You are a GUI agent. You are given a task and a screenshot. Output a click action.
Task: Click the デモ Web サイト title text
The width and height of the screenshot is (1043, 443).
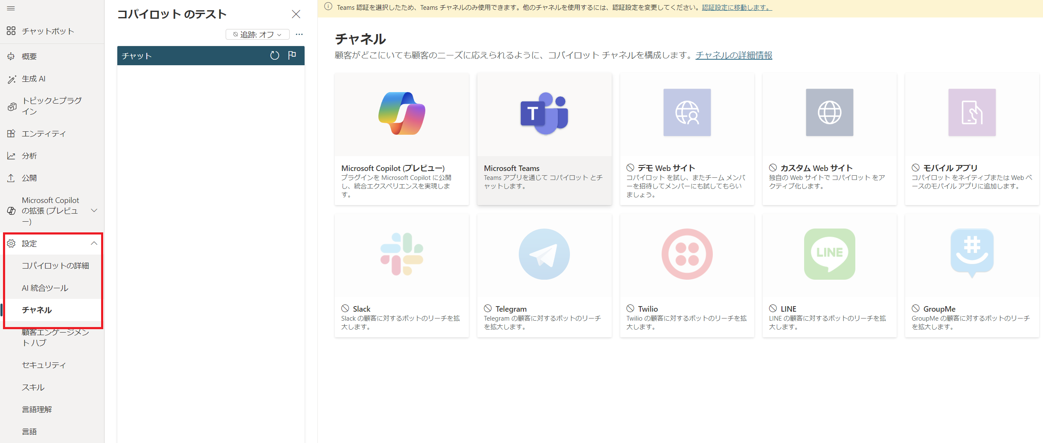pos(666,168)
